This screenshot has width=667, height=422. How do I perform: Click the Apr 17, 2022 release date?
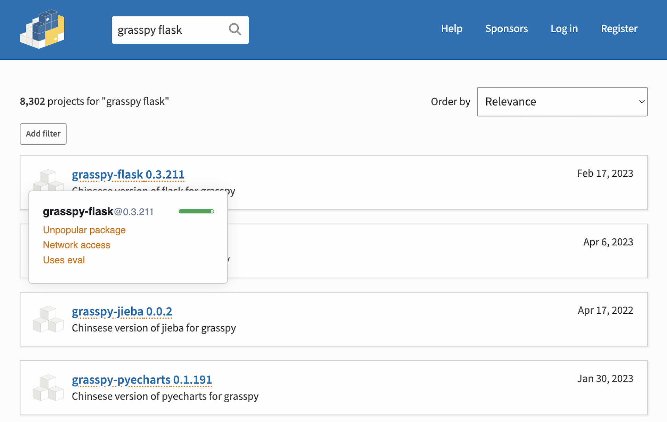(606, 310)
